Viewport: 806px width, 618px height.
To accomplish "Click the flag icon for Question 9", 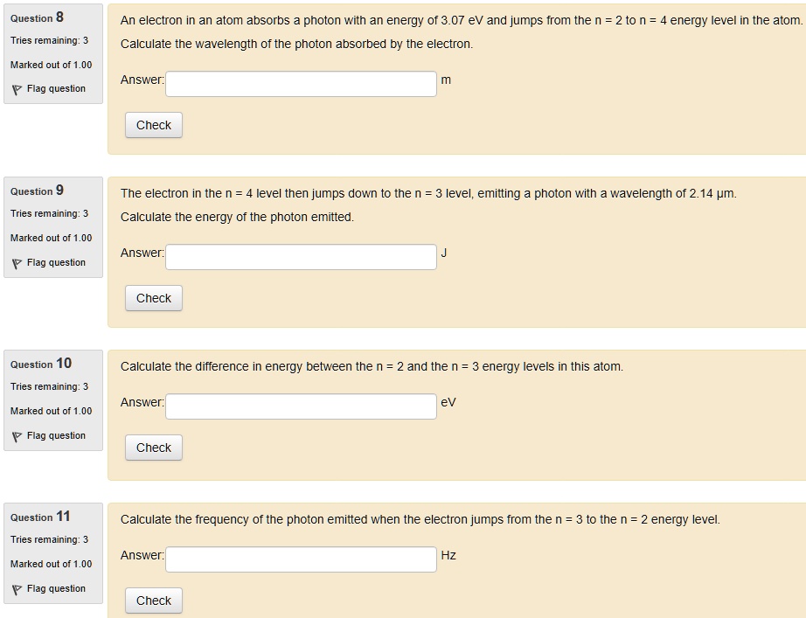I will point(16,263).
